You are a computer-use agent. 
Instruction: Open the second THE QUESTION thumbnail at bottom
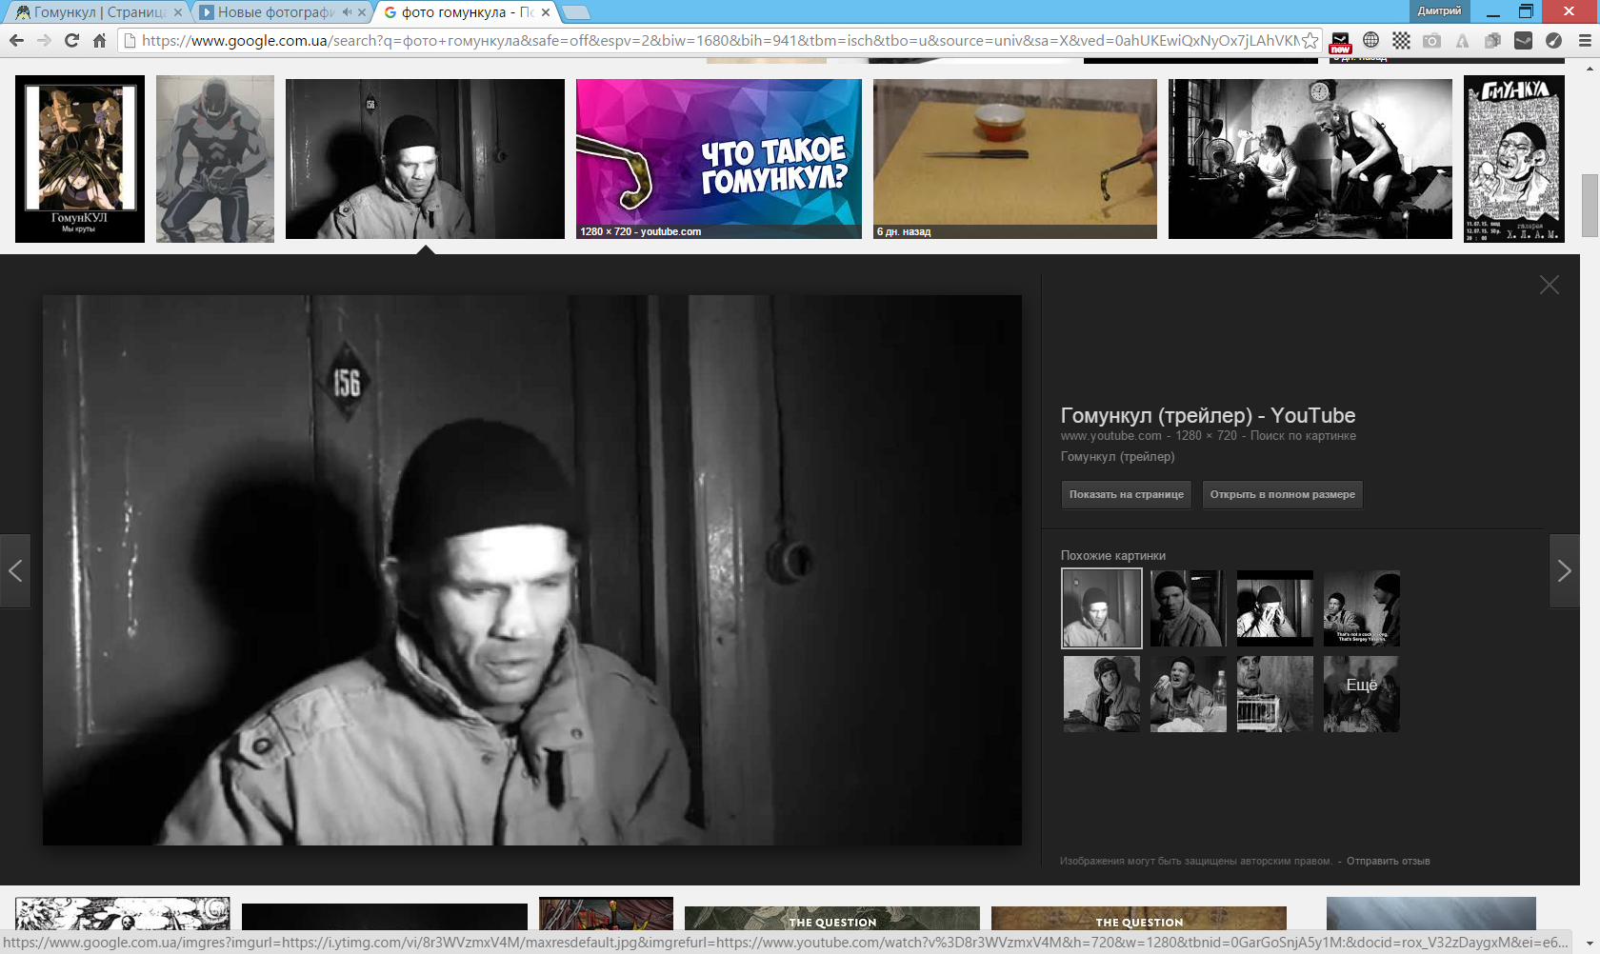click(x=1139, y=919)
